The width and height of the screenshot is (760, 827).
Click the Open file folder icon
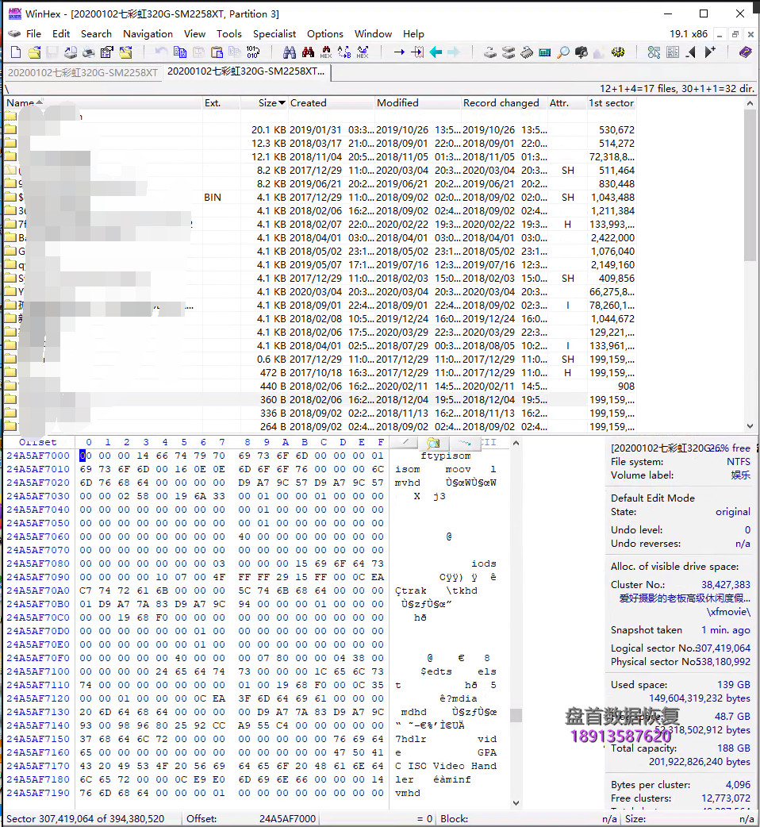click(x=34, y=52)
